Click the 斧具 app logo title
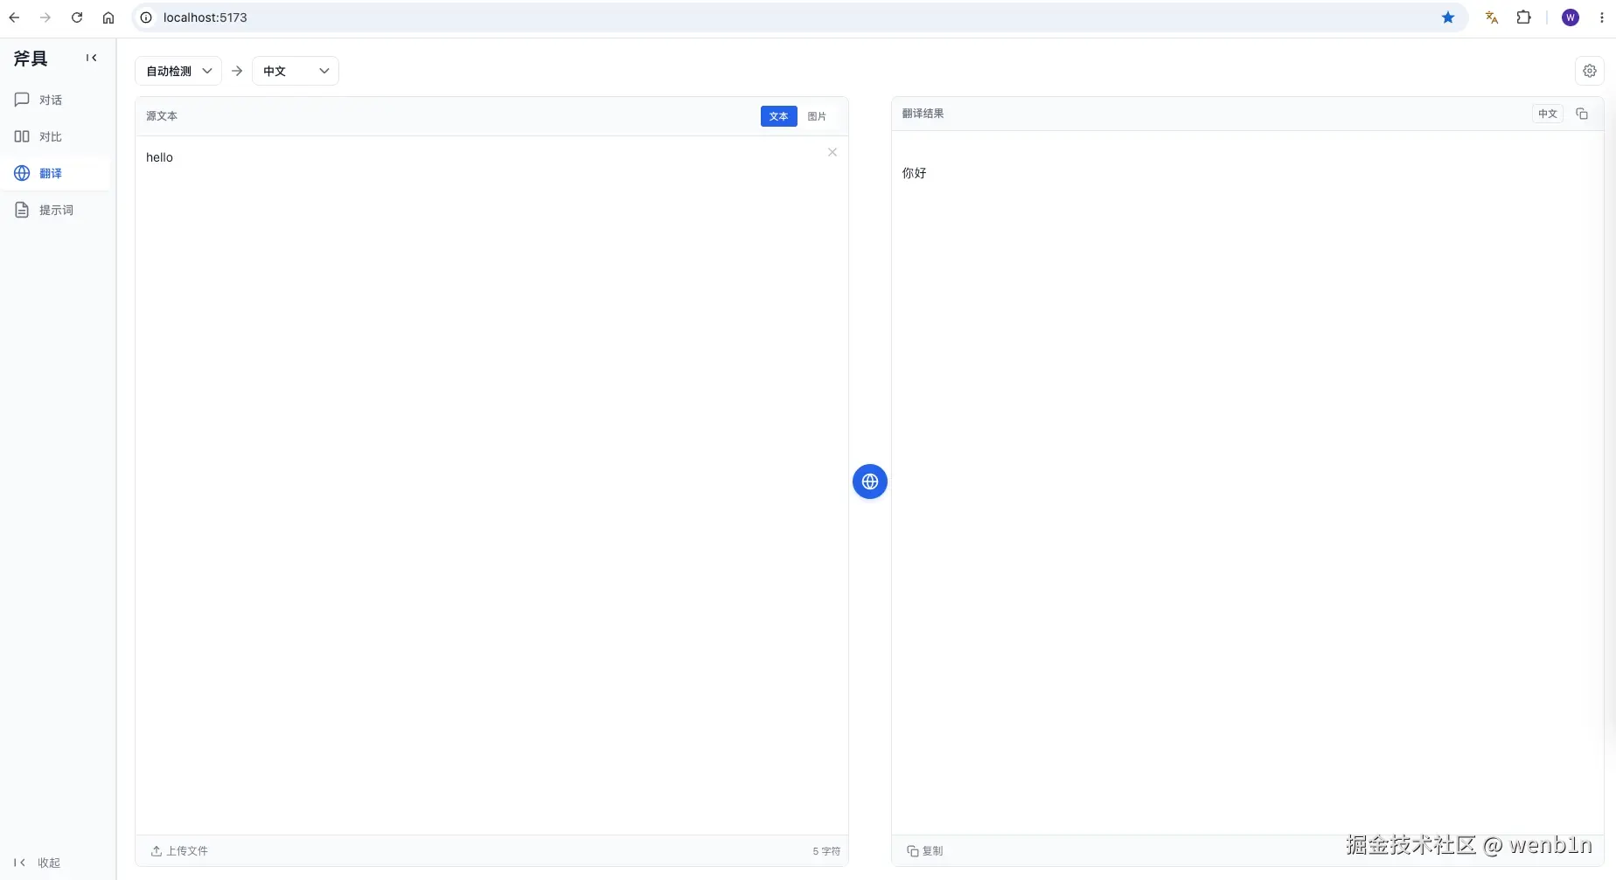Image resolution: width=1616 pixels, height=880 pixels. coord(31,59)
